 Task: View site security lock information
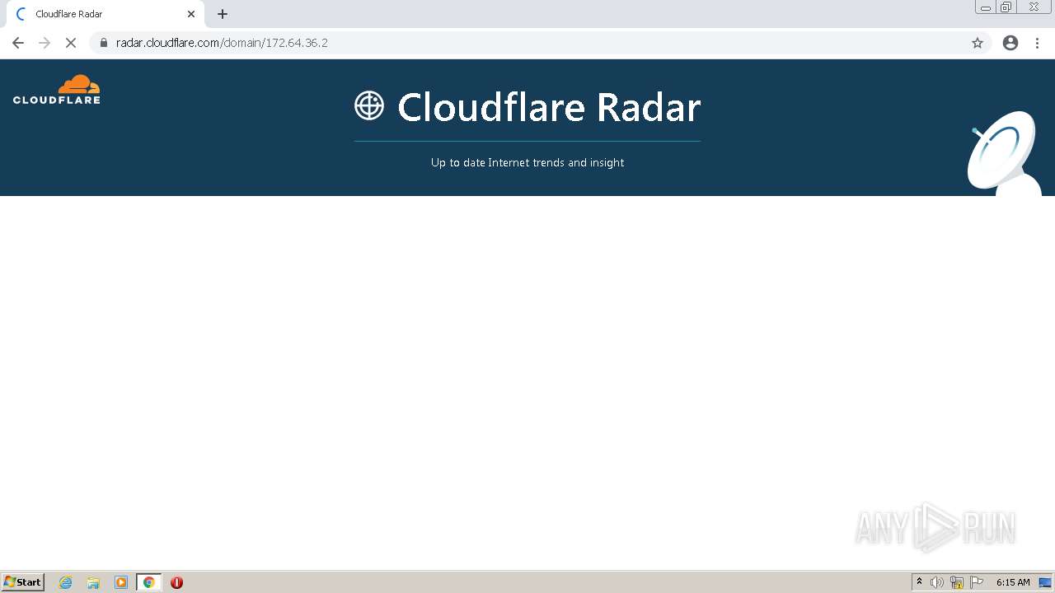104,43
